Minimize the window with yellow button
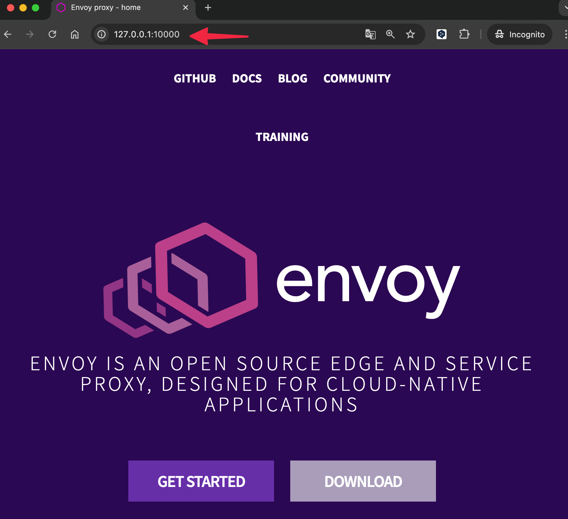The width and height of the screenshot is (568, 519). [23, 8]
